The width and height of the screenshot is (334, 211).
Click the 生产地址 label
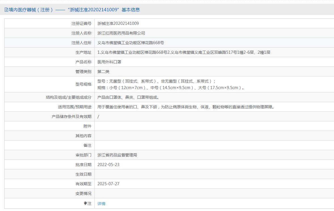click(x=83, y=52)
